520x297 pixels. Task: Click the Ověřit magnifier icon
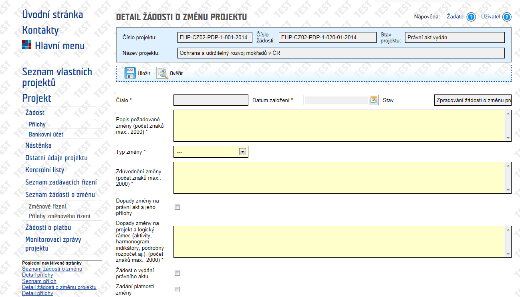coord(162,73)
